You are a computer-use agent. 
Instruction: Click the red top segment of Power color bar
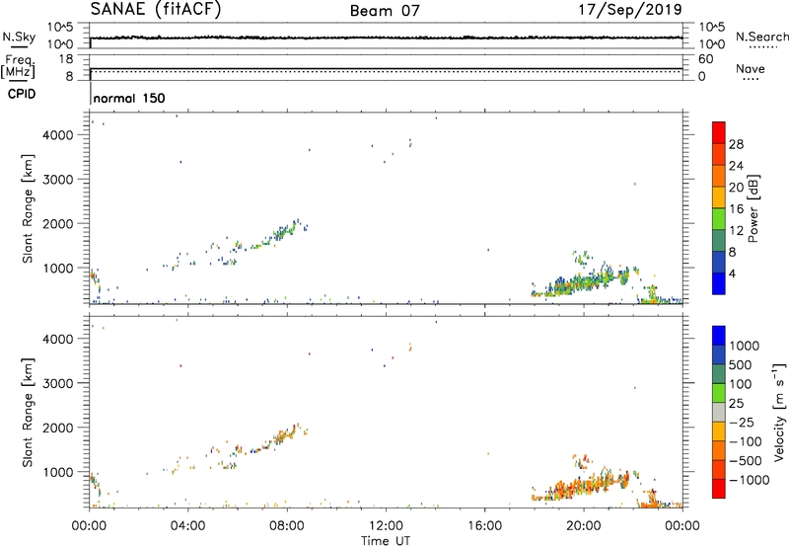719,132
